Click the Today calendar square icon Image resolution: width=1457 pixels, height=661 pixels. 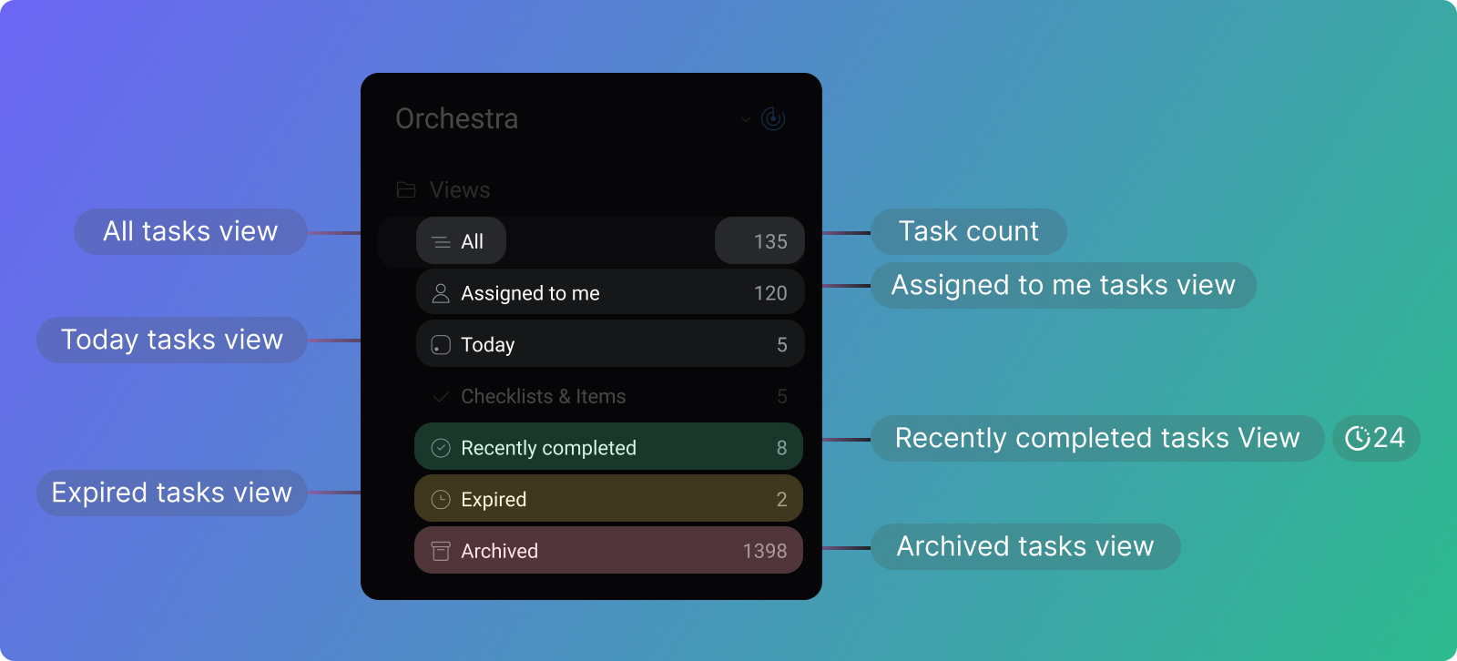click(441, 345)
